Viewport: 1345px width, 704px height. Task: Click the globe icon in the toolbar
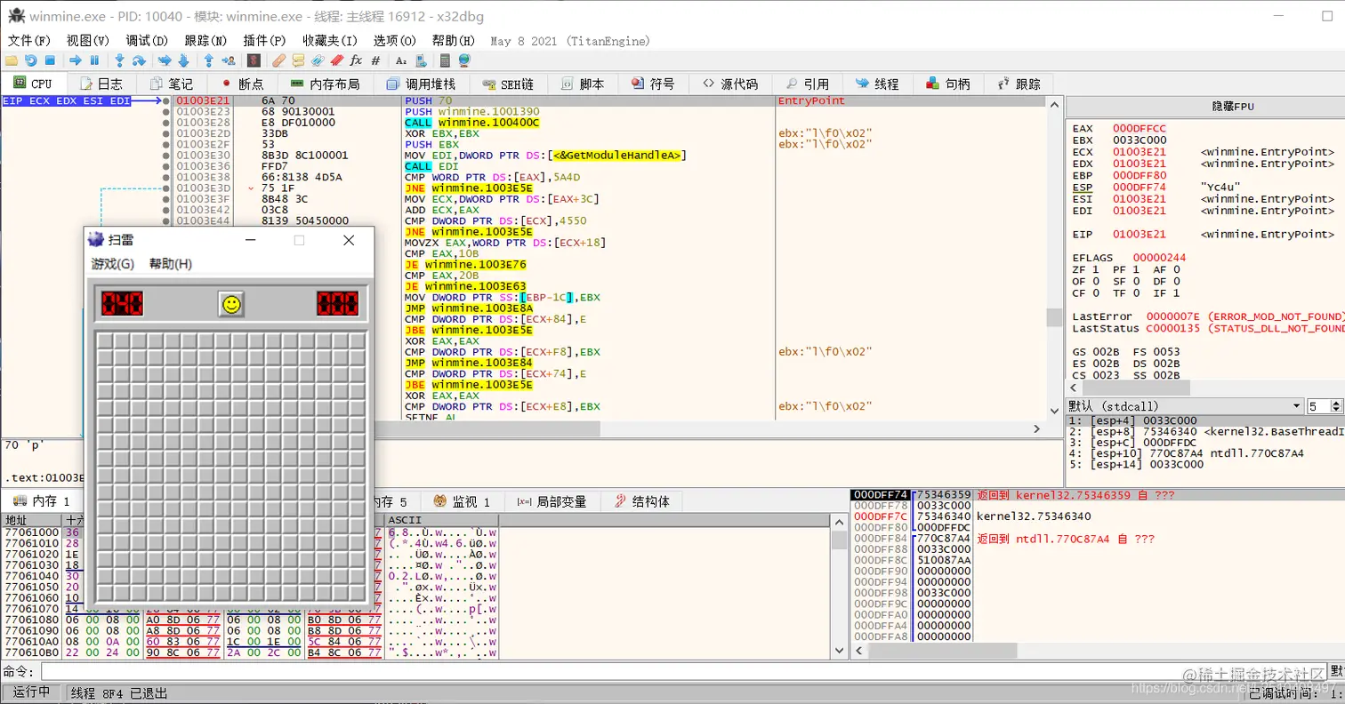click(463, 60)
